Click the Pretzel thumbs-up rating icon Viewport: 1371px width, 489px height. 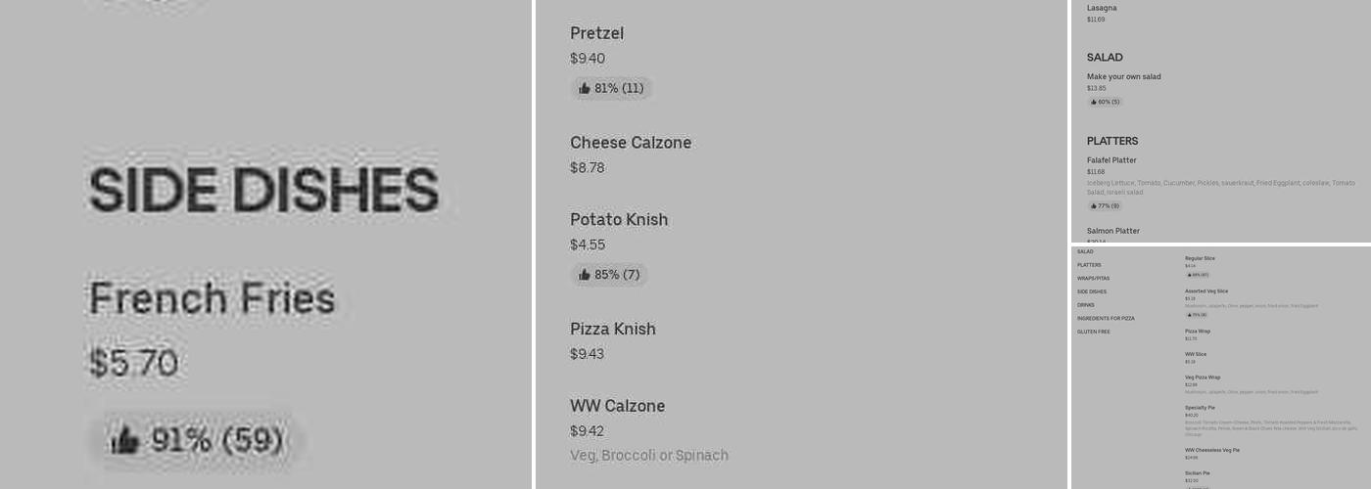point(585,88)
